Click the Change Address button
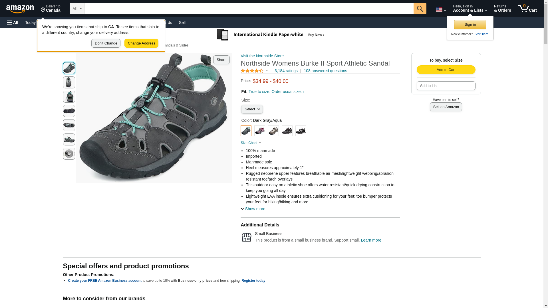 click(141, 43)
